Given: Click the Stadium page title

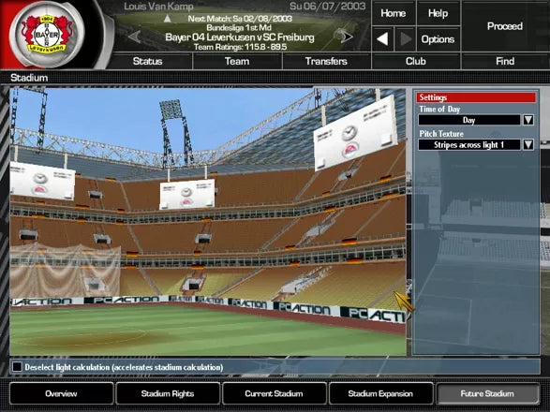Looking at the screenshot, I should click(x=29, y=78).
